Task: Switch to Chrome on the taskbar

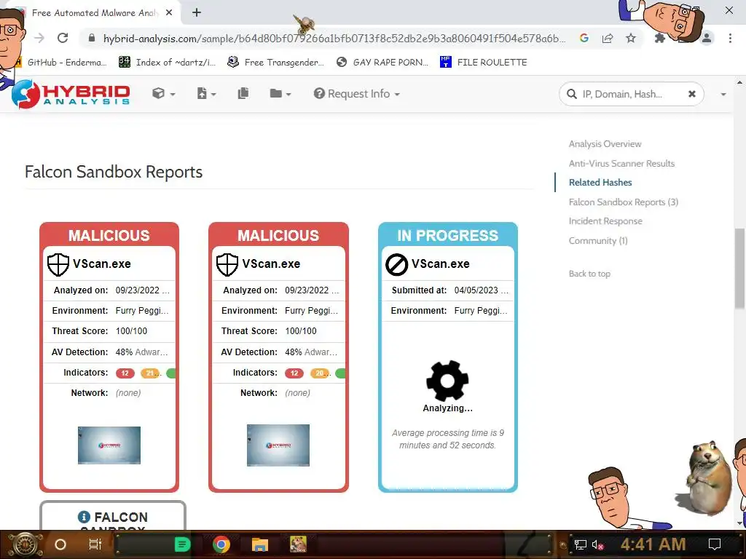Action: tap(221, 544)
